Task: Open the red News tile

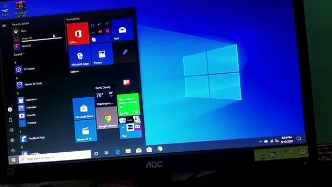Action: (x=127, y=82)
